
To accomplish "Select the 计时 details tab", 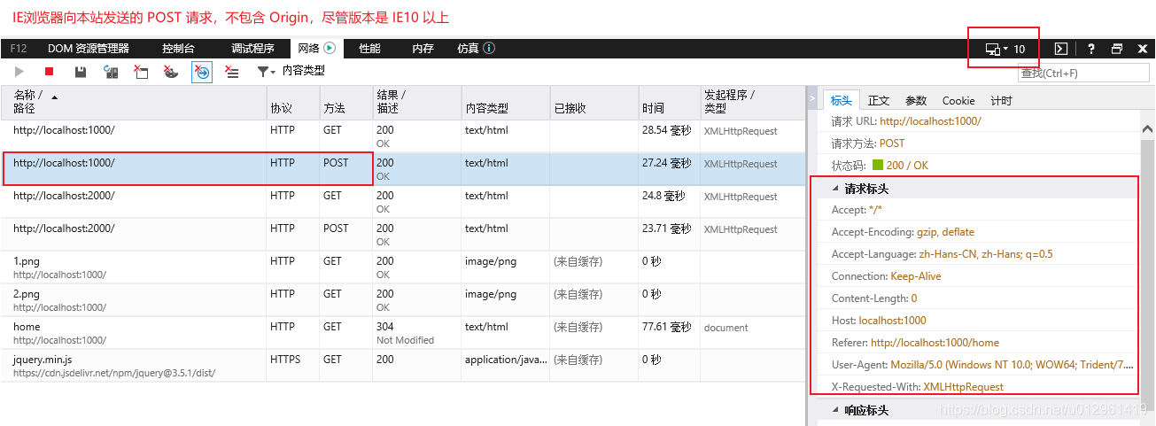I will [1001, 100].
